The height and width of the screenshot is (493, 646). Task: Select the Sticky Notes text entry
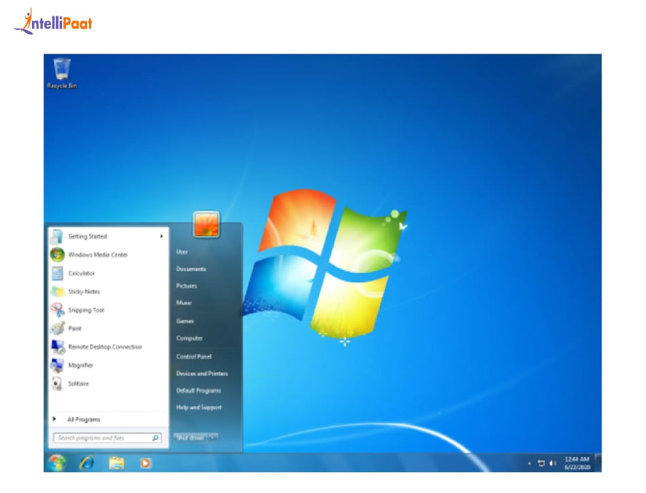[84, 292]
